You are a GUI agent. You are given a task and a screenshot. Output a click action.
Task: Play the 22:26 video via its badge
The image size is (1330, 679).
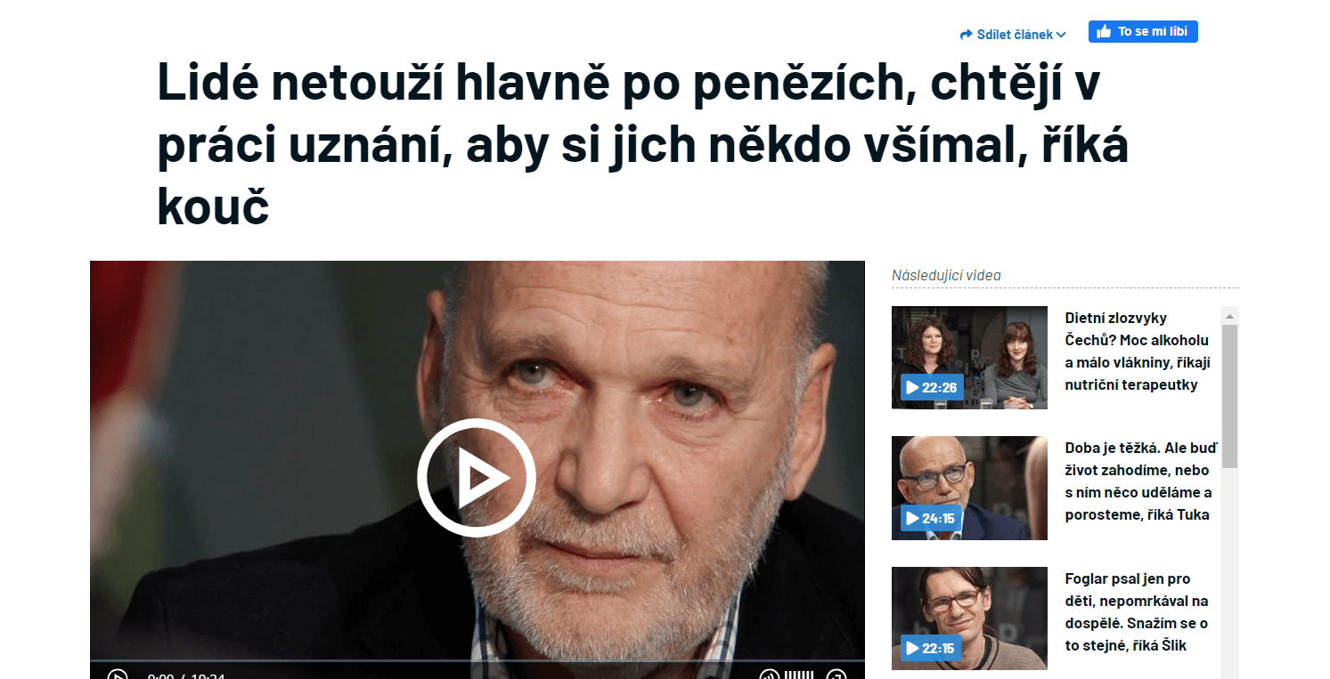932,387
